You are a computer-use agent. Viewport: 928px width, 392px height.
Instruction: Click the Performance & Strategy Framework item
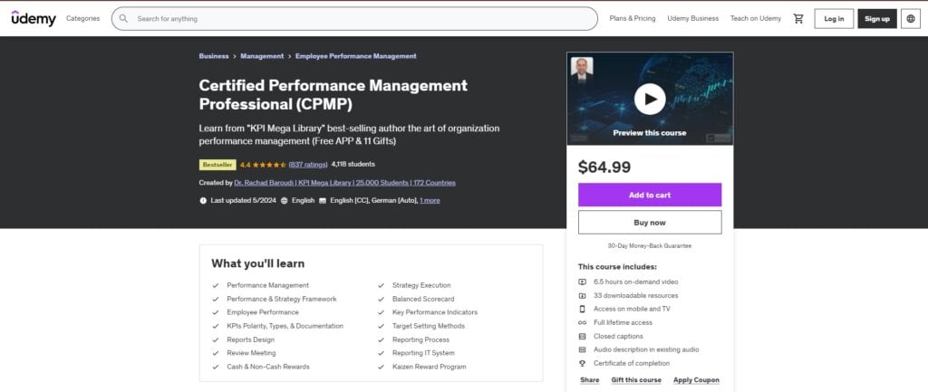(x=282, y=299)
